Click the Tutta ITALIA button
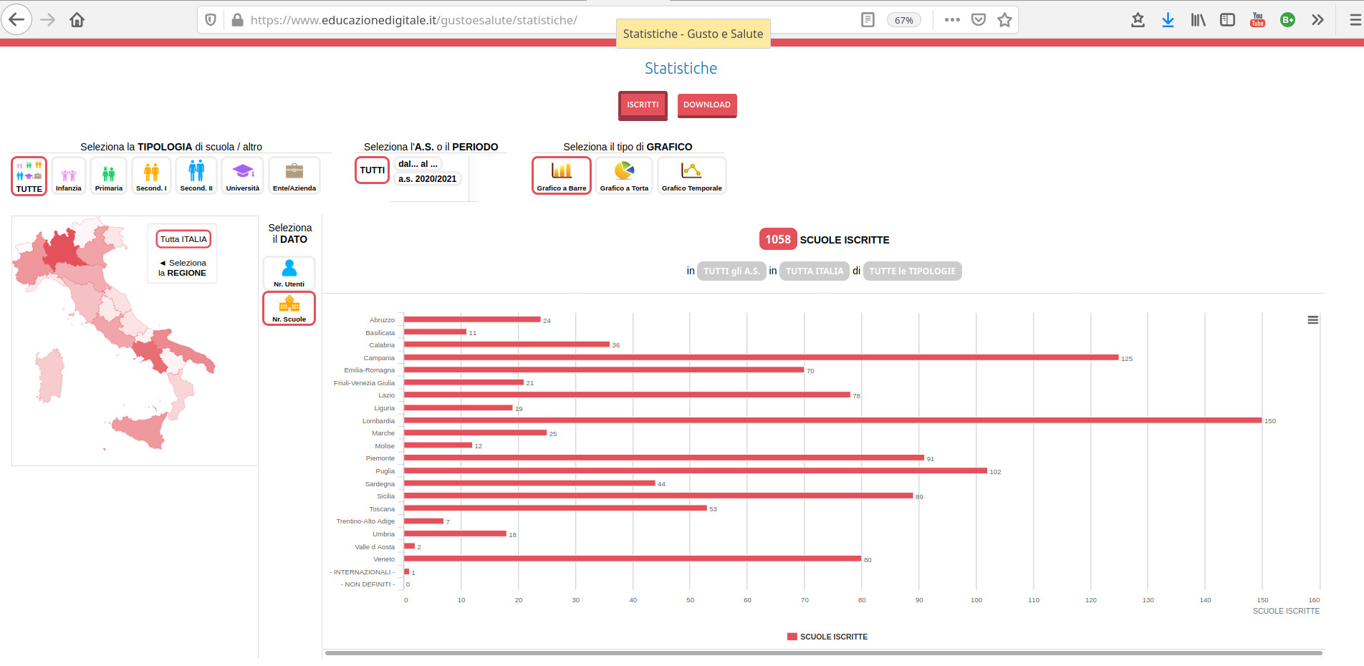The width and height of the screenshot is (1364, 666). tap(183, 239)
